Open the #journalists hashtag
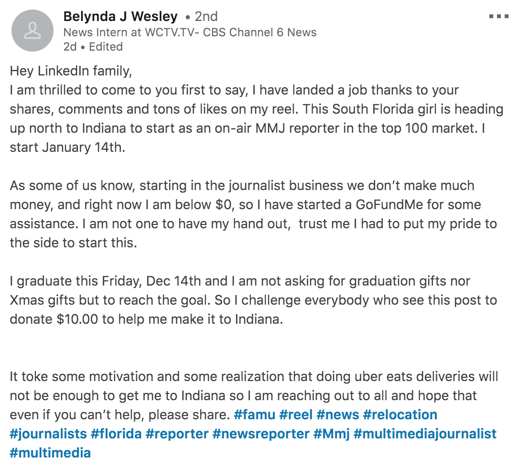The image size is (519, 468). 48,434
